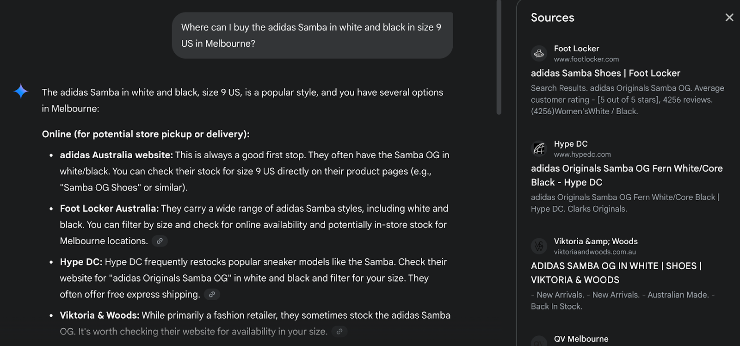Click the Gemini sparkle icon
This screenshot has width=740, height=346.
click(x=21, y=91)
